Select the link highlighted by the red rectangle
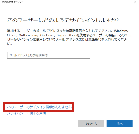This screenshot has height=134, width=139. coord(40,107)
